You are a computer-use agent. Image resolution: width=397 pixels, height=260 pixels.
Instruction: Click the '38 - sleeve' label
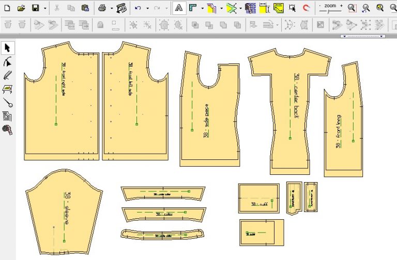coord(67,208)
